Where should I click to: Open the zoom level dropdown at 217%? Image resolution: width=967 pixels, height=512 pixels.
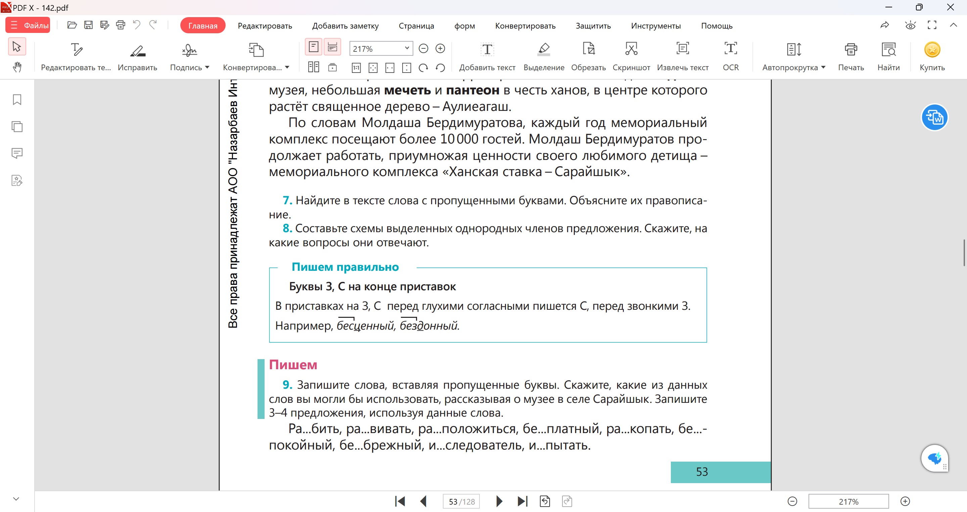(x=407, y=48)
